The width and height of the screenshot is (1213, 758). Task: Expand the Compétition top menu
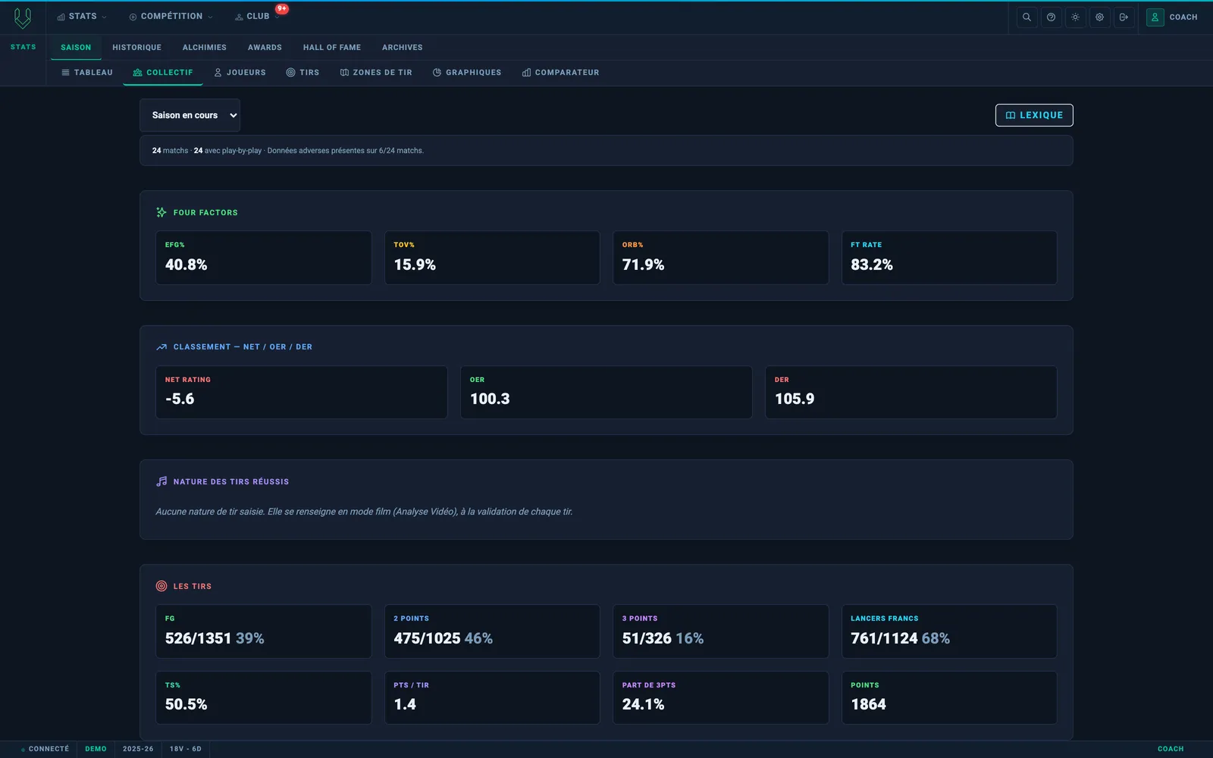pyautogui.click(x=171, y=17)
